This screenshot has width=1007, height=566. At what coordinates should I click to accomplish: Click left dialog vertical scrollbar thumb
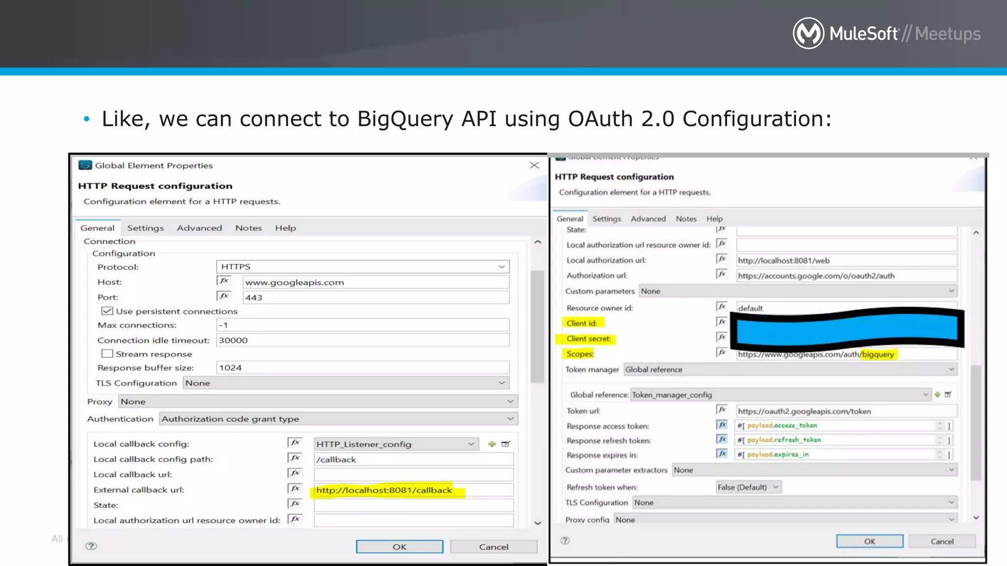[538, 326]
